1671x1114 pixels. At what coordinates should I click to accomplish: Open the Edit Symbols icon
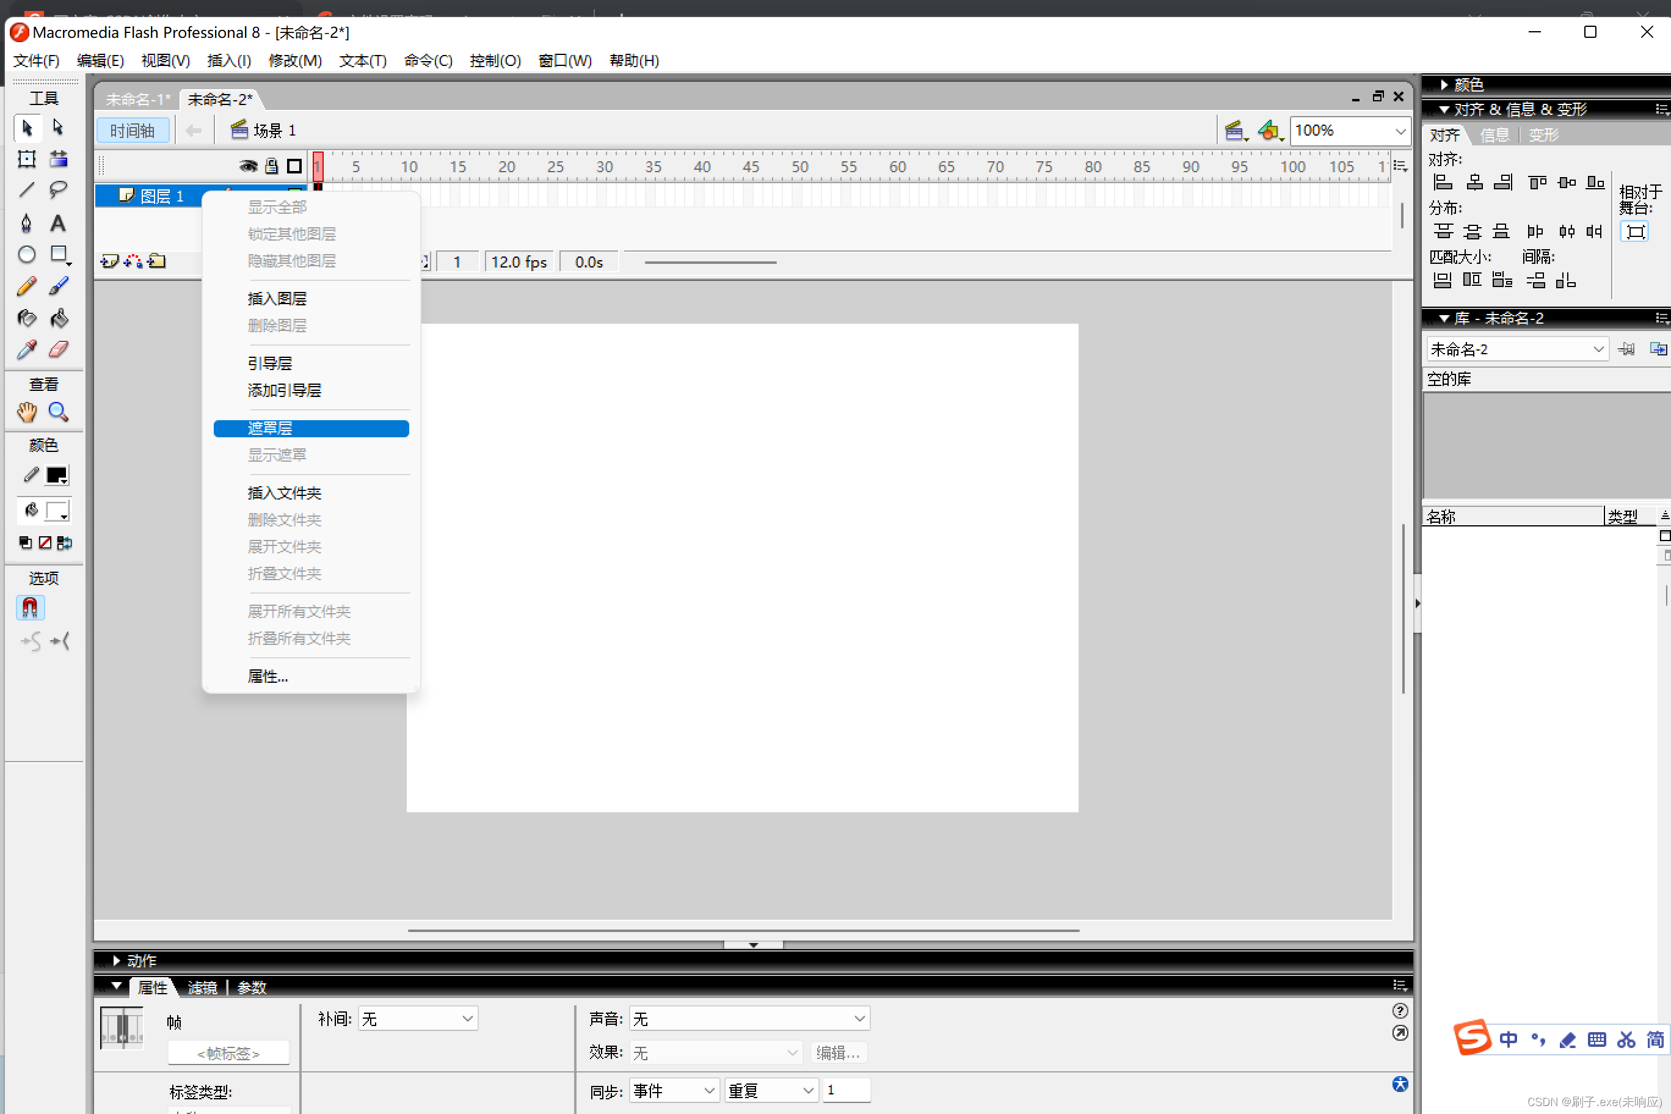(x=1270, y=131)
